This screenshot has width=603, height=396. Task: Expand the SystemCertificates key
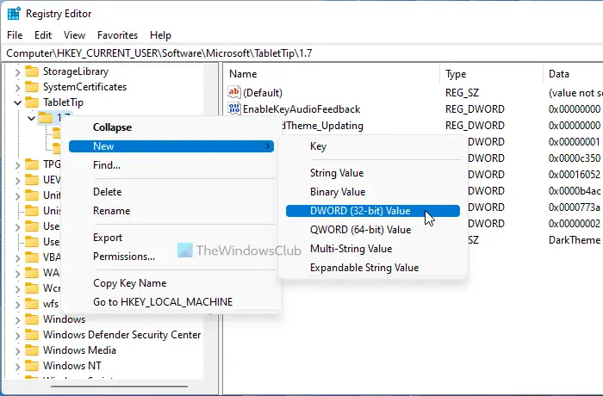(x=17, y=87)
